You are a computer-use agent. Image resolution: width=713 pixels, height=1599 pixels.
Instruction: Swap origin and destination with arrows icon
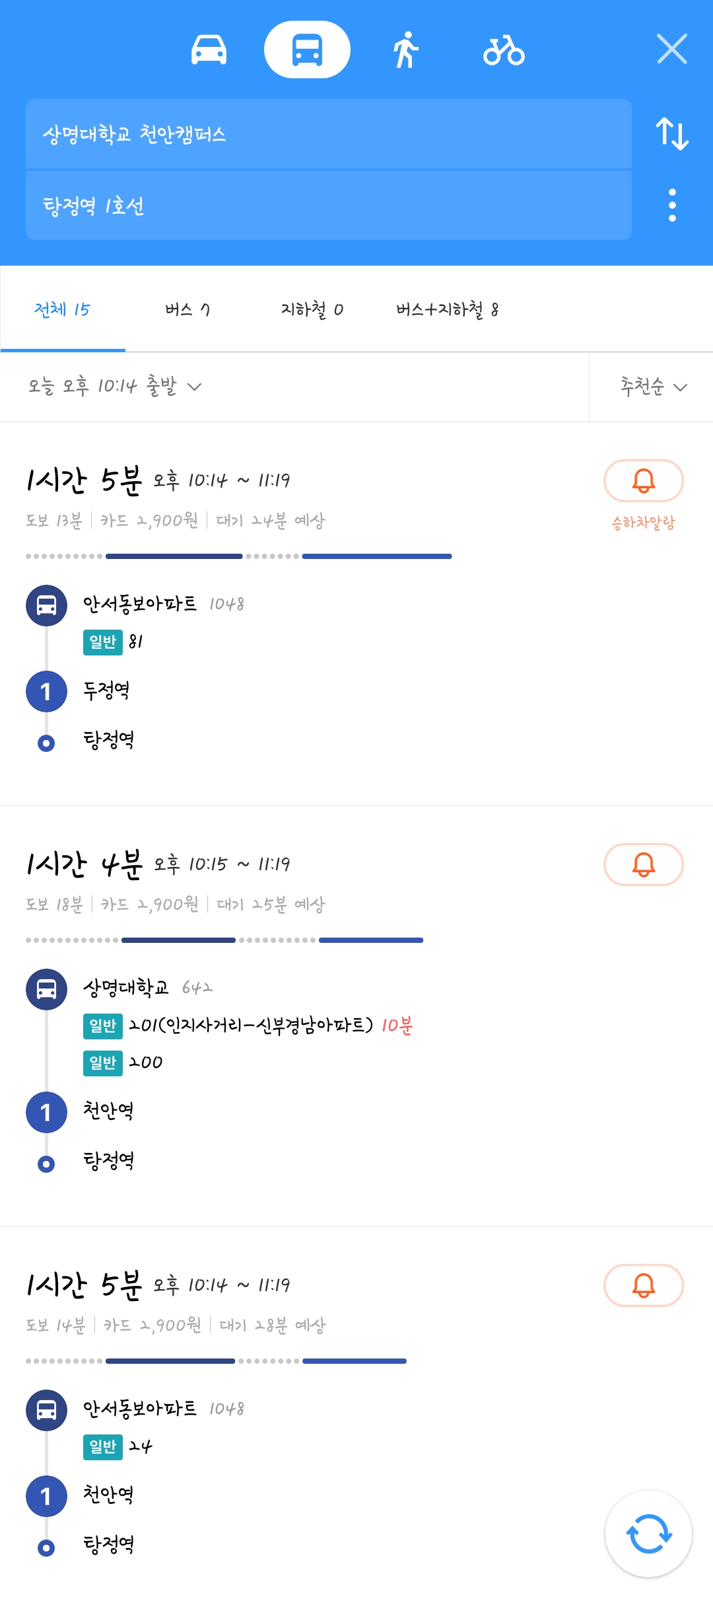point(671,134)
